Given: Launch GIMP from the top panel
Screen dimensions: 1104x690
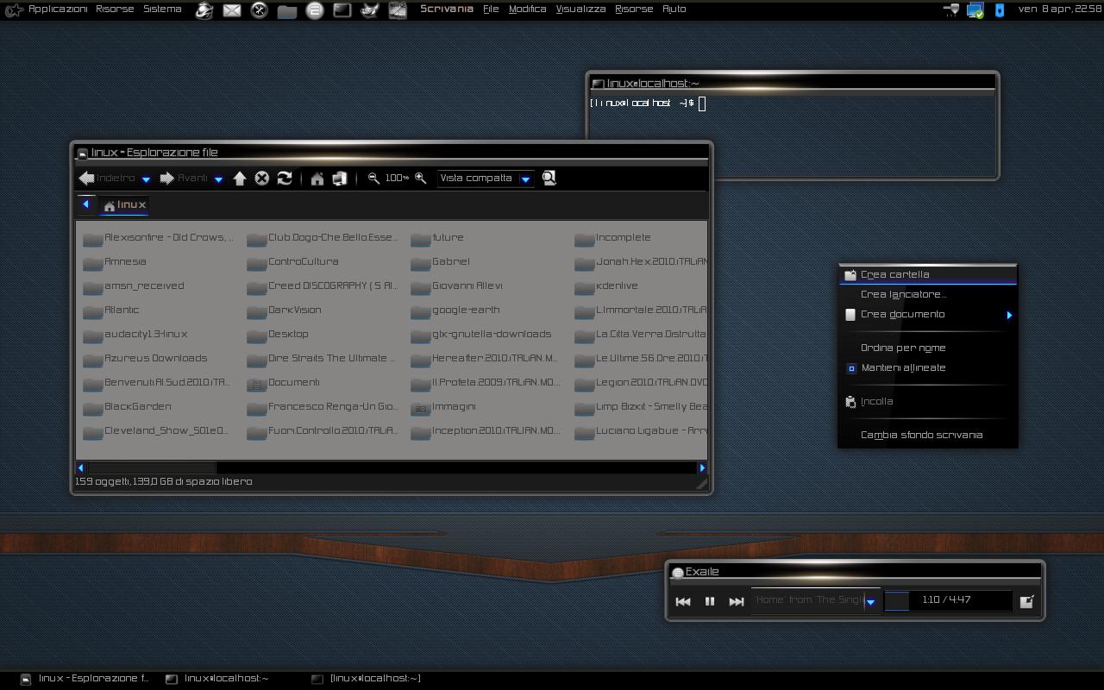Looking at the screenshot, I should 370,10.
